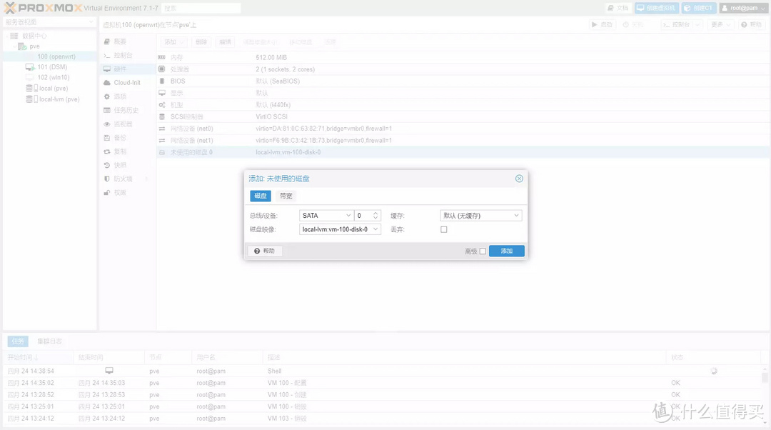Image resolution: width=771 pixels, height=430 pixels.
Task: Open the hardware menu item
Action: pos(127,69)
